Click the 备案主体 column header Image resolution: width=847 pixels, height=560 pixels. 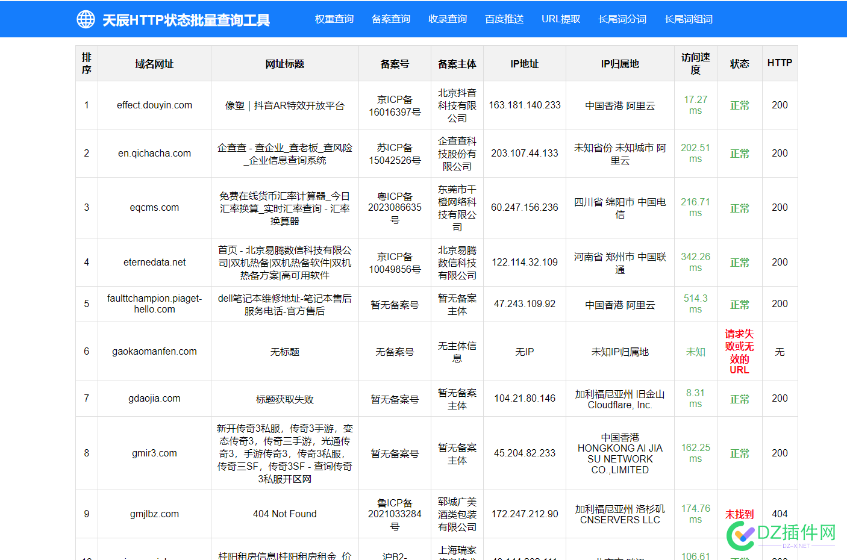point(457,64)
